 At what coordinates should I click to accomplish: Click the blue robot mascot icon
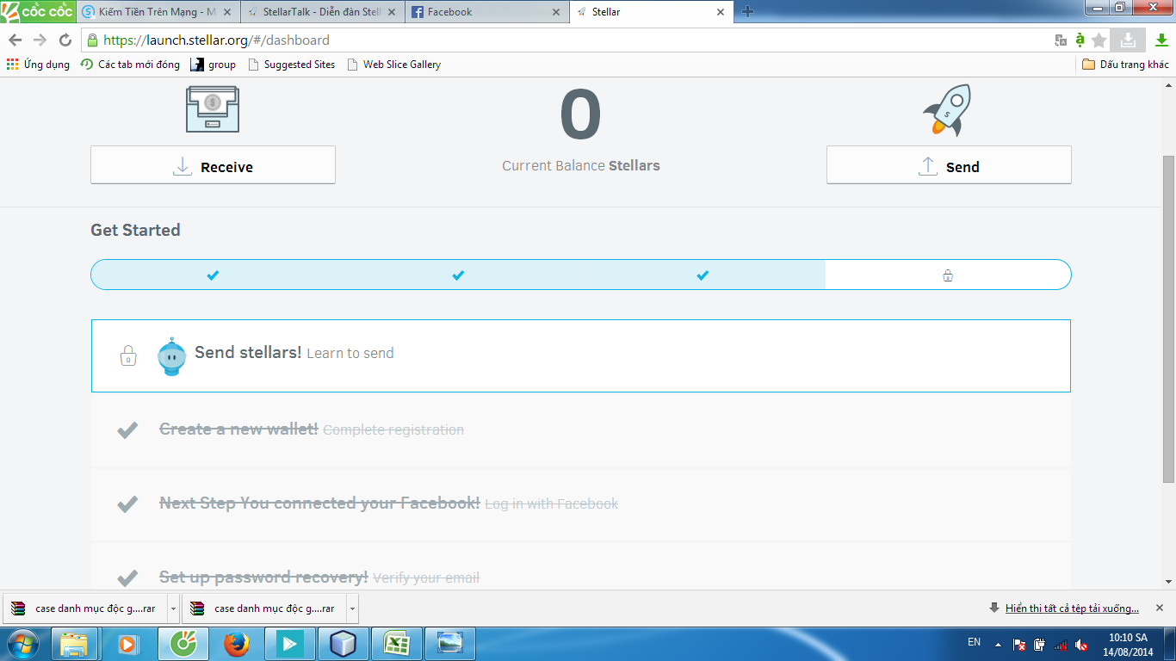point(171,356)
